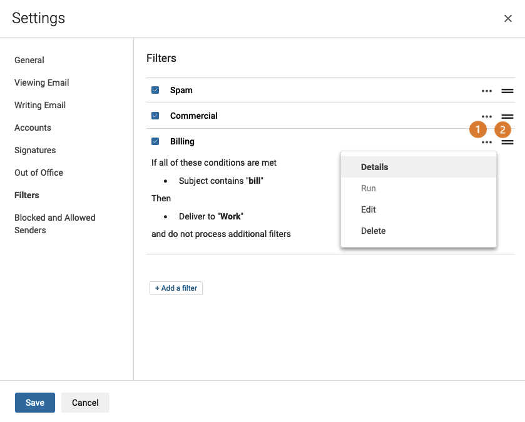Save the filter settings
This screenshot has height=422, width=525.
34,403
